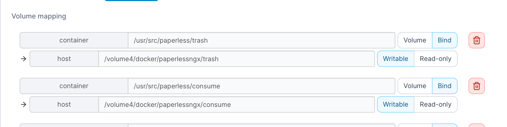Click the arrow icon beside consume host path
Image resolution: width=507 pixels, height=127 pixels.
pyautogui.click(x=23, y=104)
